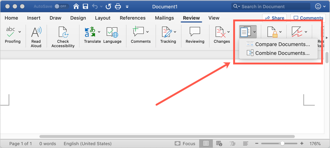Click the Save icon in title bar

pos(86,7)
